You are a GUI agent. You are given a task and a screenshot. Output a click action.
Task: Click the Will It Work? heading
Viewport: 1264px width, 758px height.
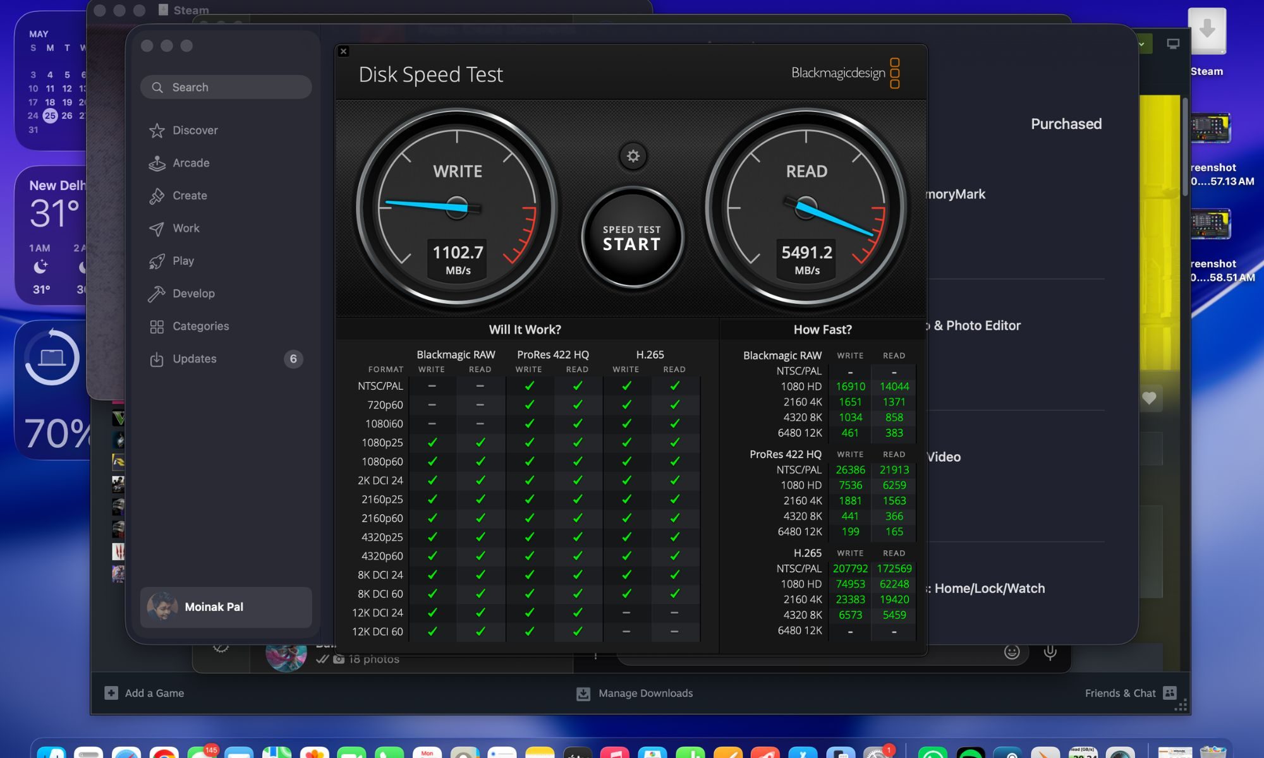525,329
